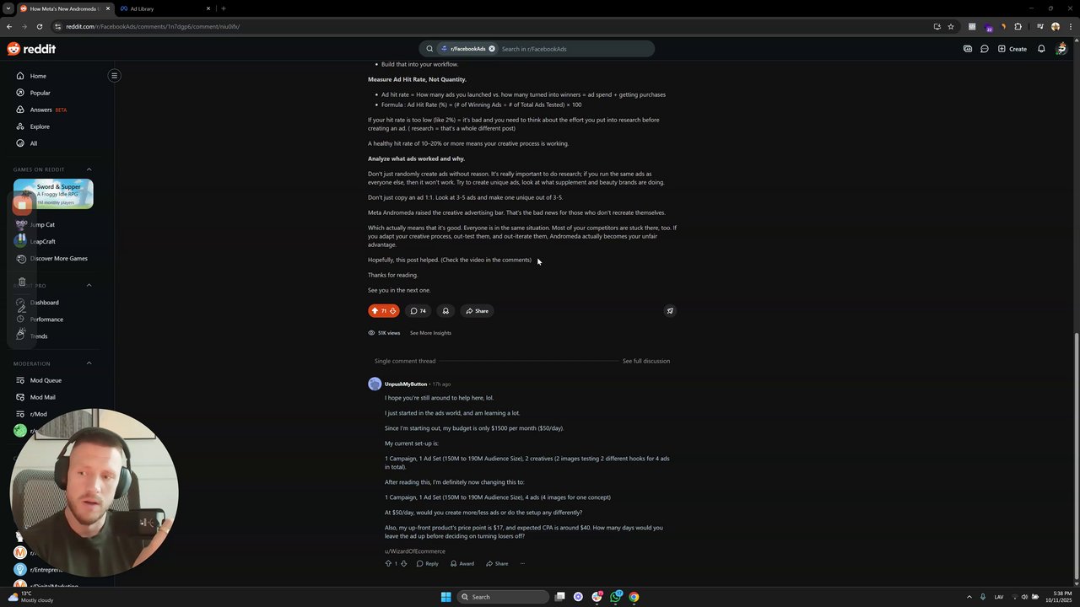The image size is (1080, 607).
Task: Click the u/WizardOfEcommerce mention
Action: click(x=415, y=551)
